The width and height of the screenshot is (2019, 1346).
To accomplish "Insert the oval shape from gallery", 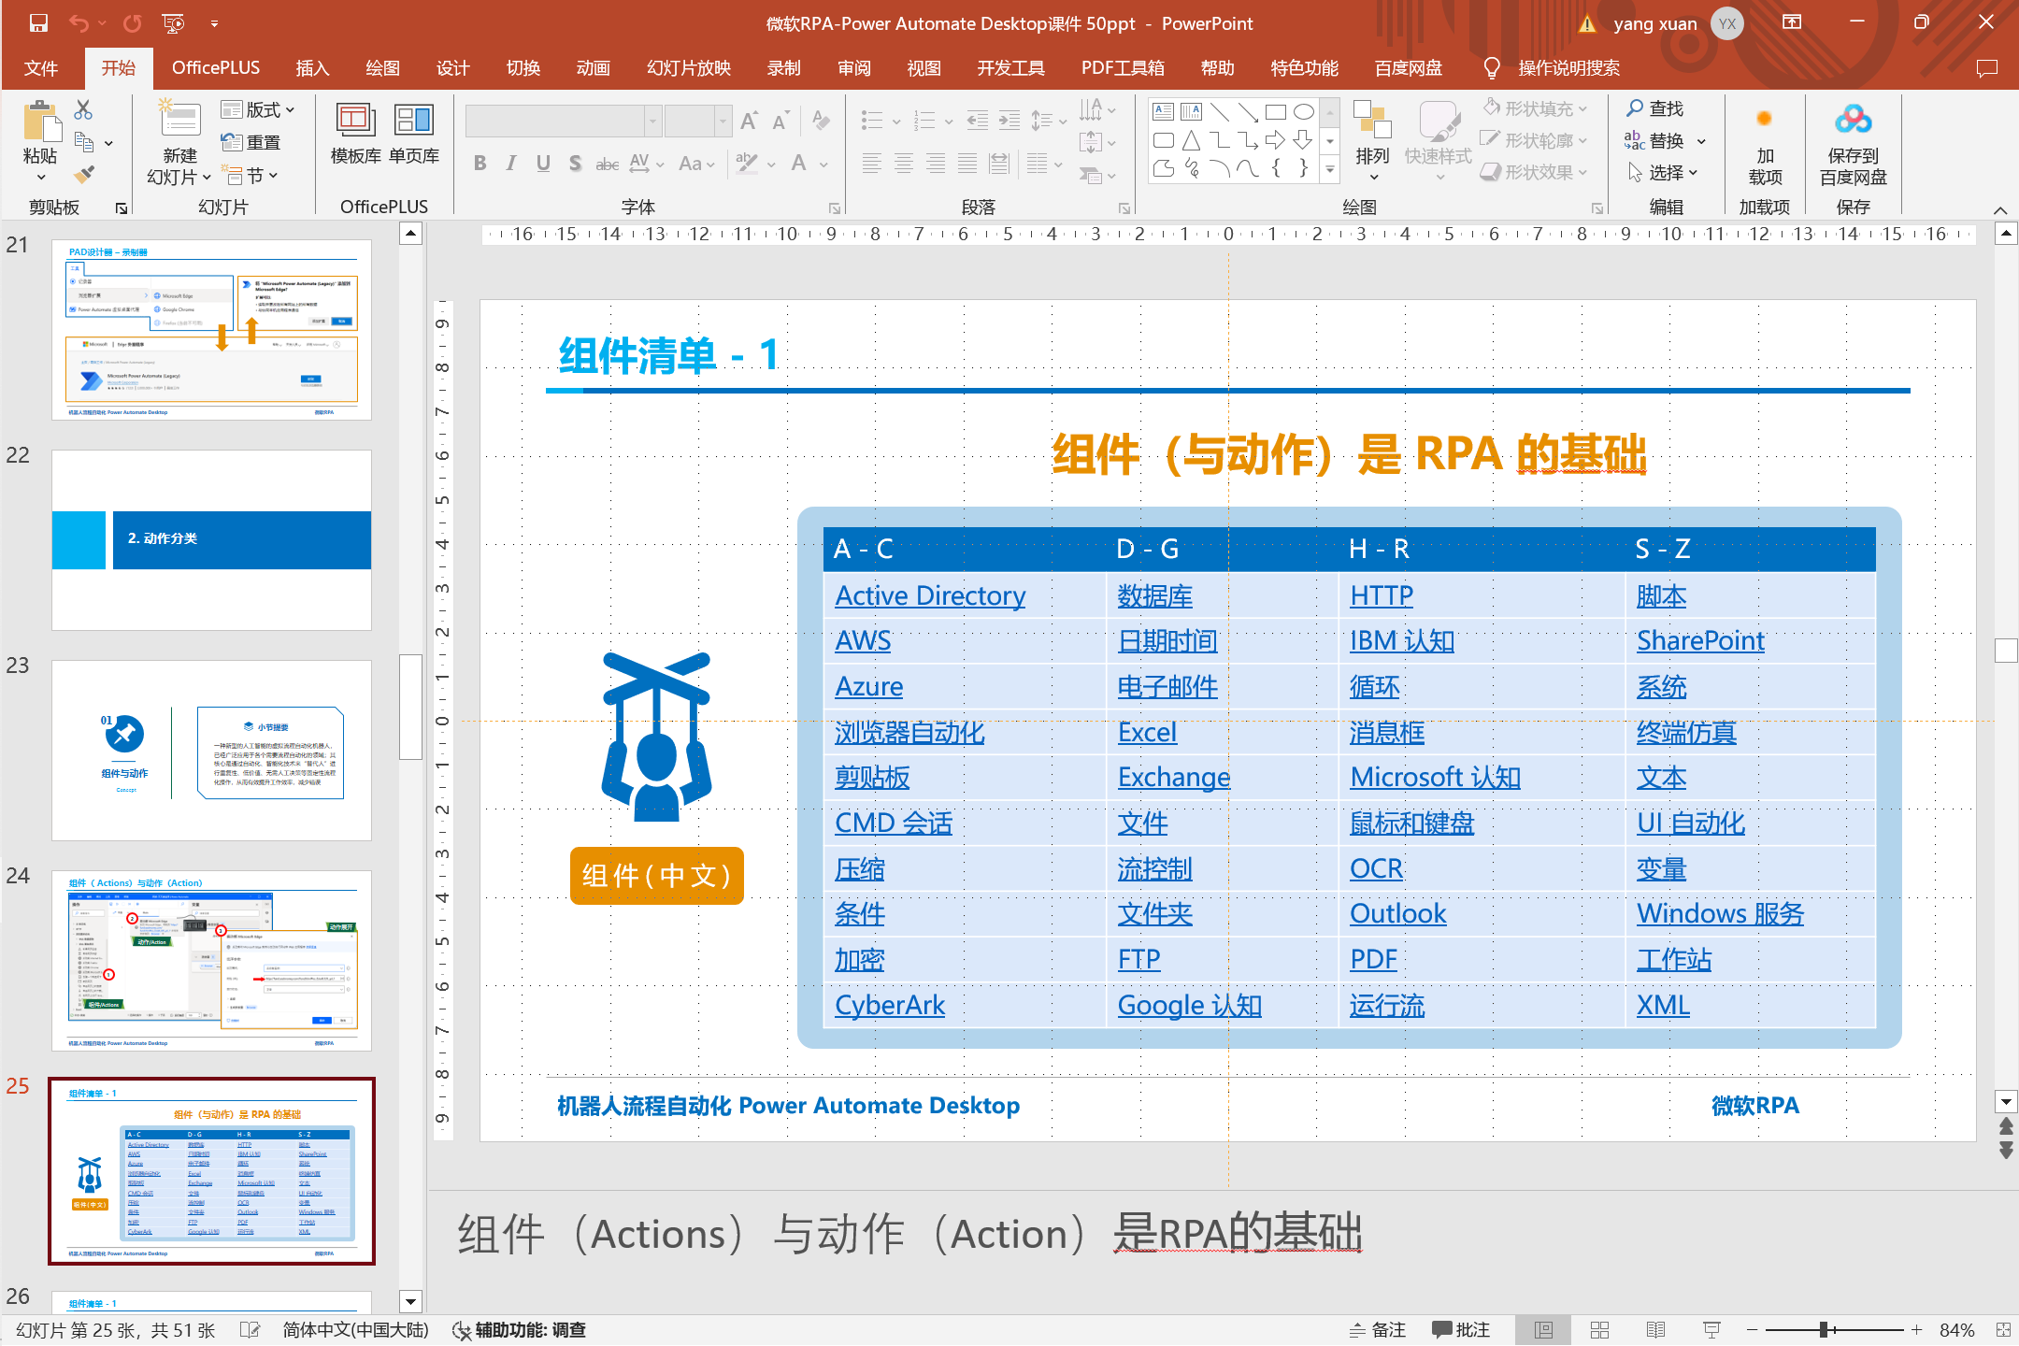I will pyautogui.click(x=1303, y=112).
